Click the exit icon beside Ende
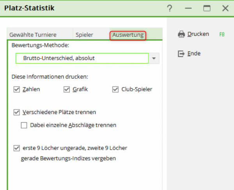Image resolution: width=234 pixels, height=190 pixels. pos(181,54)
